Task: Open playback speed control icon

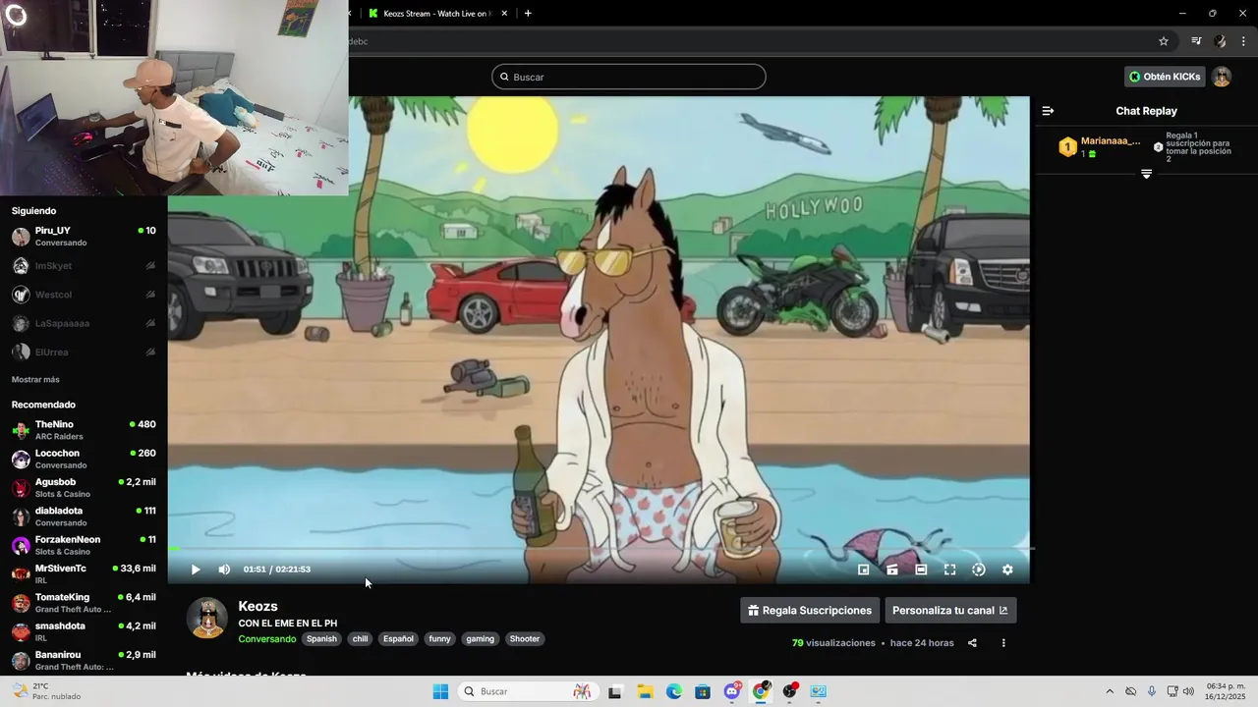Action: pyautogui.click(x=979, y=570)
